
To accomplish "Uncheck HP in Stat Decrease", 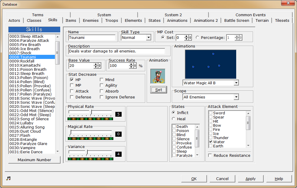I will pos(72,80).
